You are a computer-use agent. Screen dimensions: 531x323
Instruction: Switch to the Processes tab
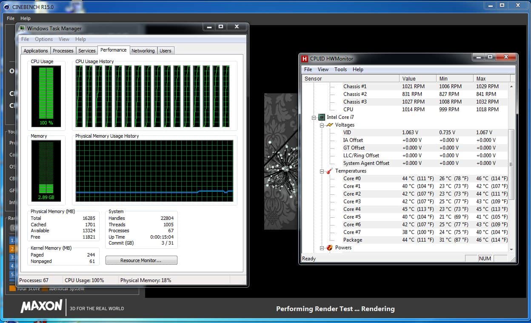(x=63, y=51)
